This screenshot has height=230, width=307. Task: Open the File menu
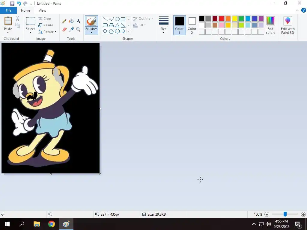tap(8, 10)
